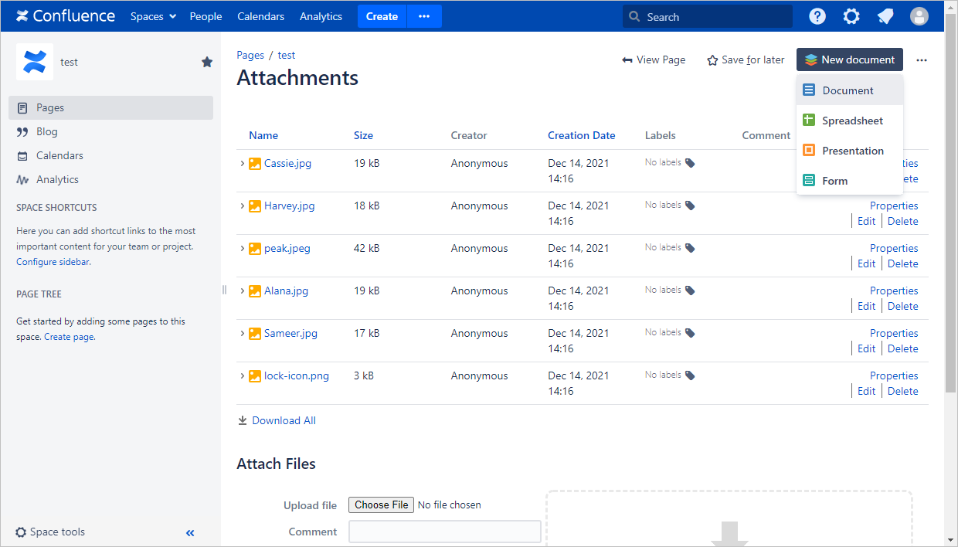Open your profile avatar menu
Image resolution: width=958 pixels, height=547 pixels.
click(919, 16)
